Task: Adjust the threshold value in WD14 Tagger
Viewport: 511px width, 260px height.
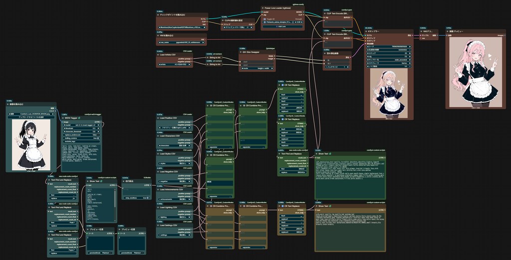Action: click(x=81, y=128)
